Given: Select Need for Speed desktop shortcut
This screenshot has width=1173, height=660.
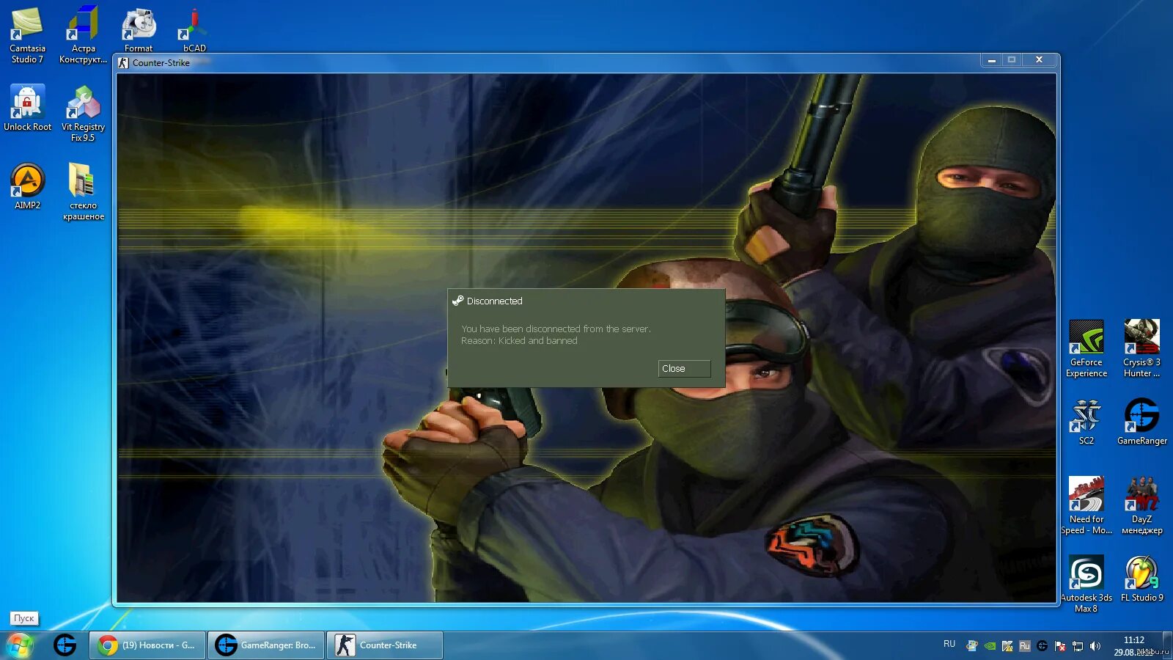Looking at the screenshot, I should 1086,506.
